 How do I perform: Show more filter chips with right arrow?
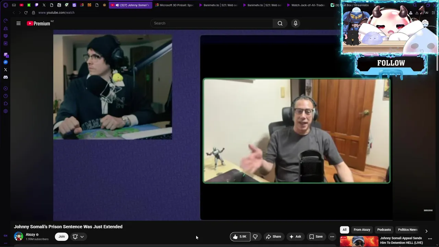426,231
